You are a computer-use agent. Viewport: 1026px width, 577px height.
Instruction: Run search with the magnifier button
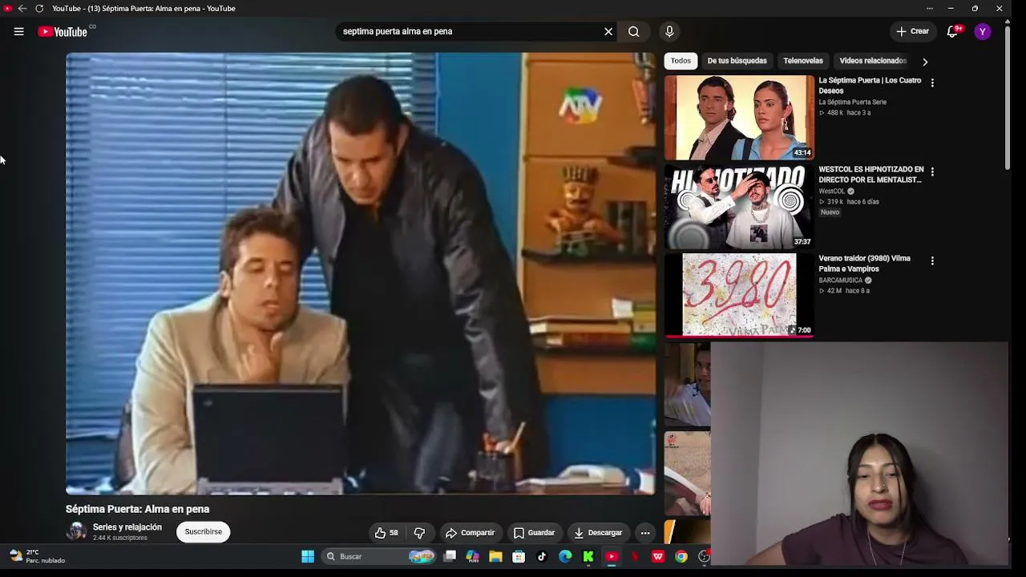pyautogui.click(x=634, y=31)
